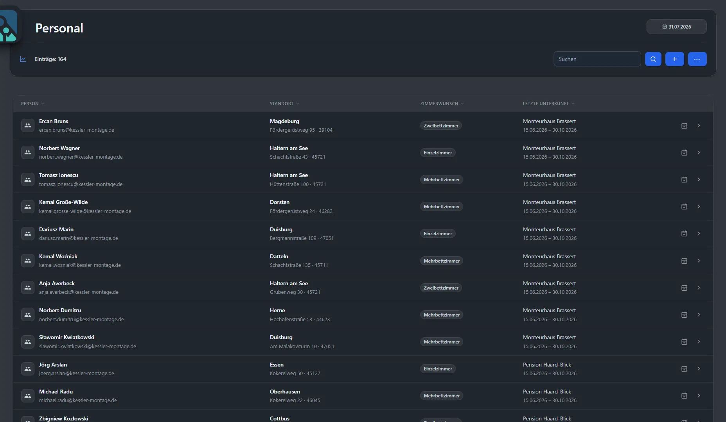
Task: Click the person icon for Kemal Woźniak
Action: tap(28, 261)
